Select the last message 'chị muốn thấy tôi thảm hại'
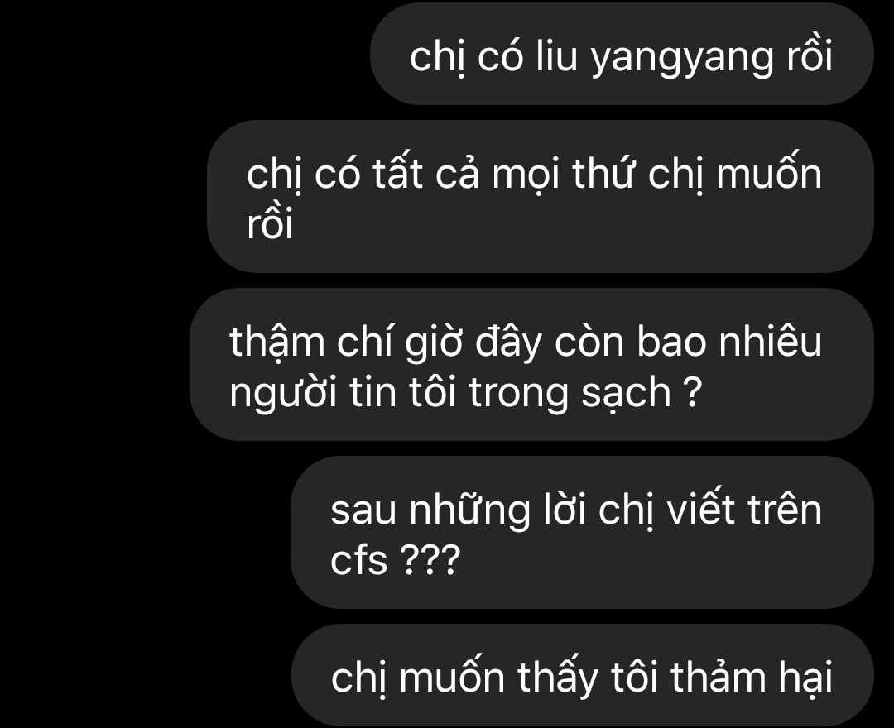The width and height of the screenshot is (894, 728). pyautogui.click(x=582, y=675)
